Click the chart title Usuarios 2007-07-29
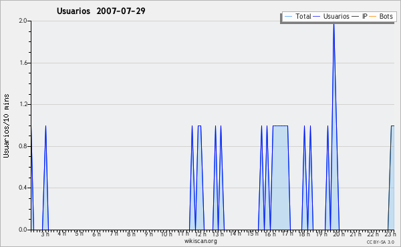 (101, 11)
